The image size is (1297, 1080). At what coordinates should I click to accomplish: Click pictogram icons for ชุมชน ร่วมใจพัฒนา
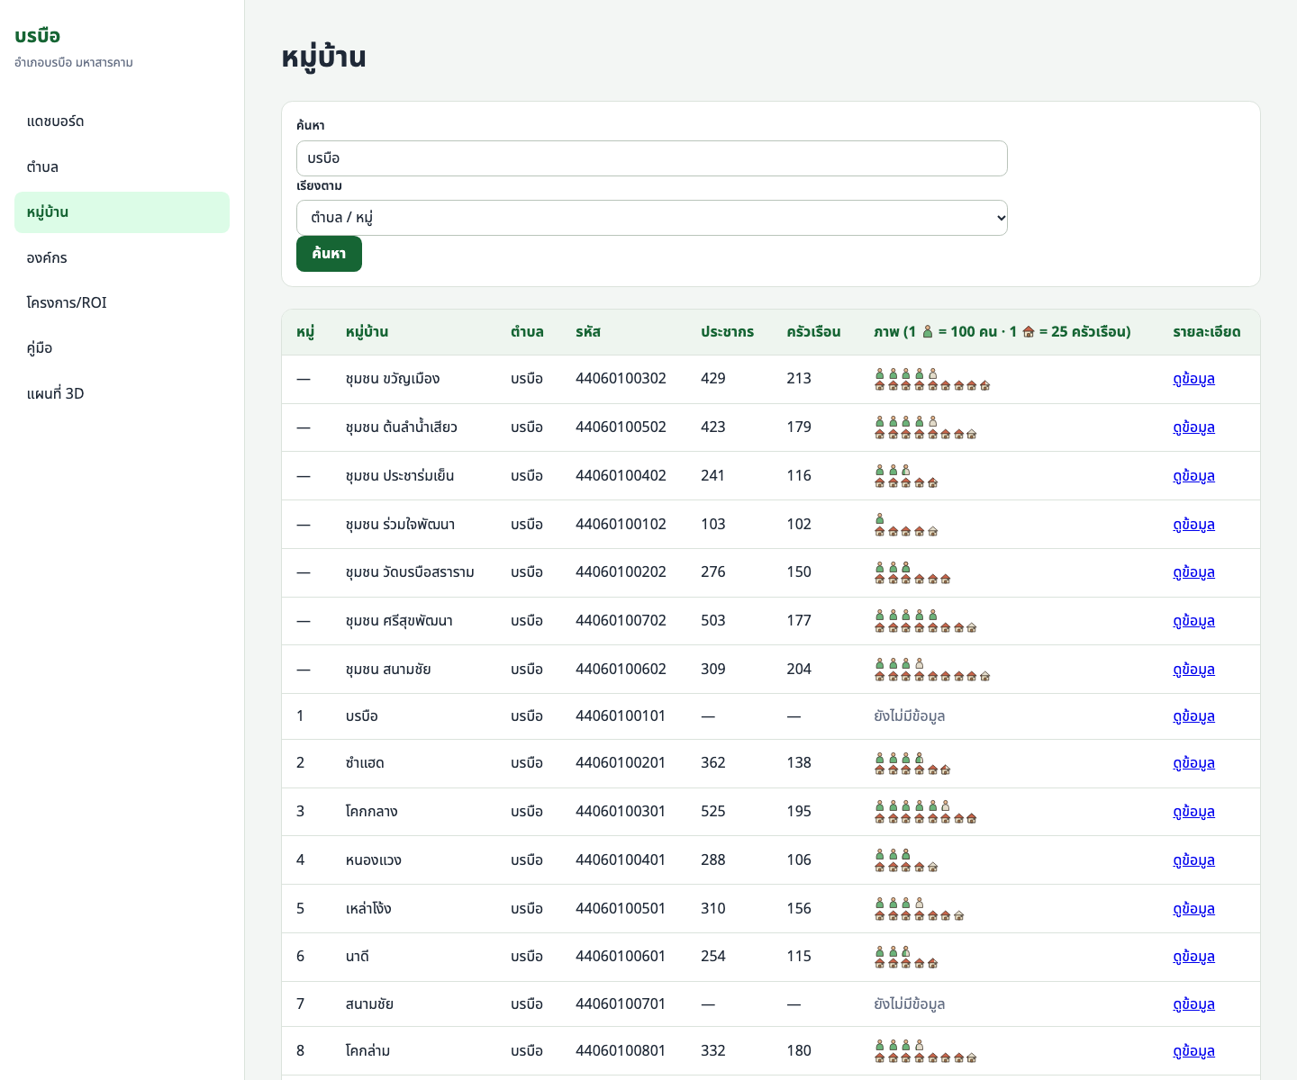[x=906, y=525]
